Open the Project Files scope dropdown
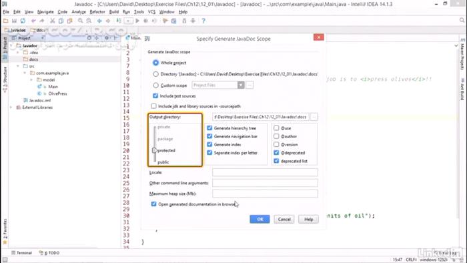 [241, 85]
